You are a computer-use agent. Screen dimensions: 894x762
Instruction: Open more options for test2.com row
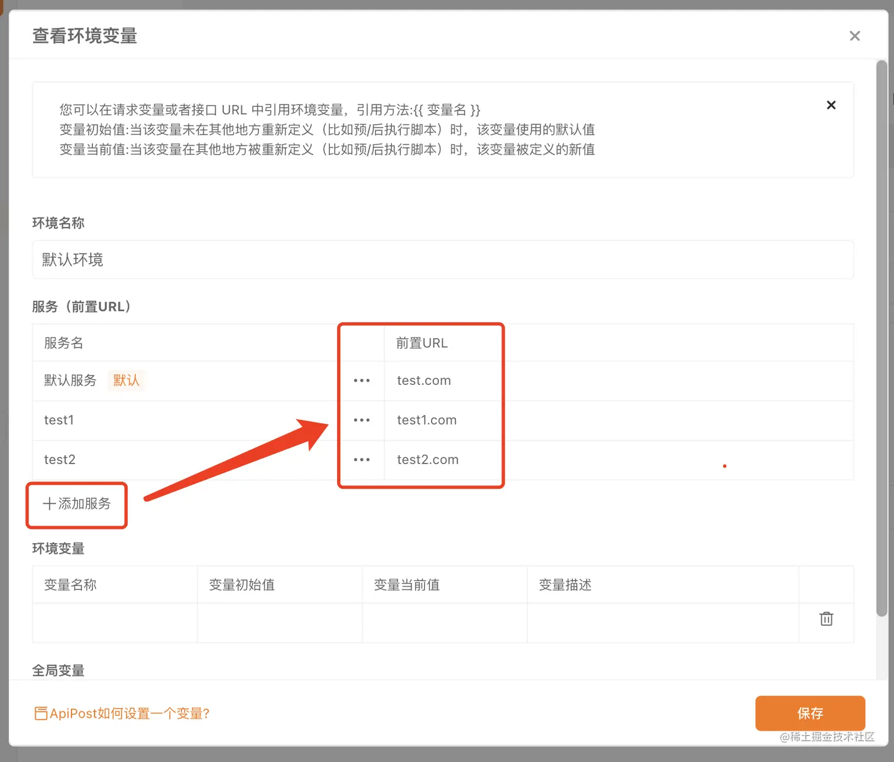tap(361, 460)
